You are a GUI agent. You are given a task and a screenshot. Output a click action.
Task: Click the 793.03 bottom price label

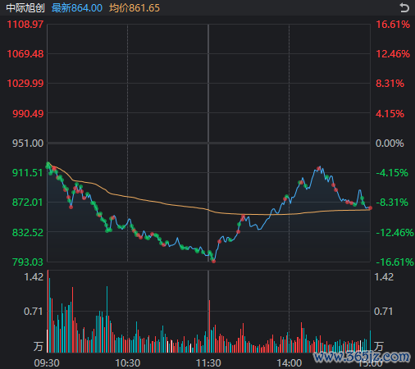28,262
